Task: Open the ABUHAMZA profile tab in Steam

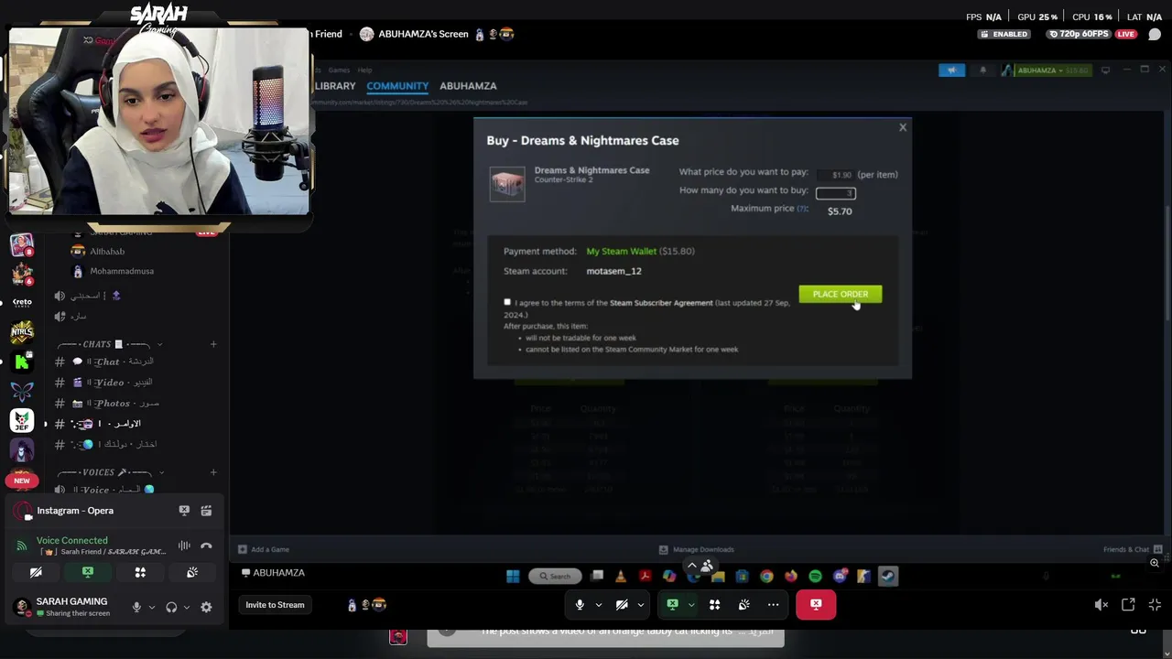Action: point(468,86)
